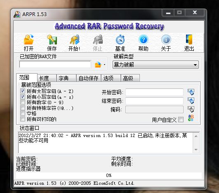
Task: Switch to the 高级 tab
Action: coord(130,78)
